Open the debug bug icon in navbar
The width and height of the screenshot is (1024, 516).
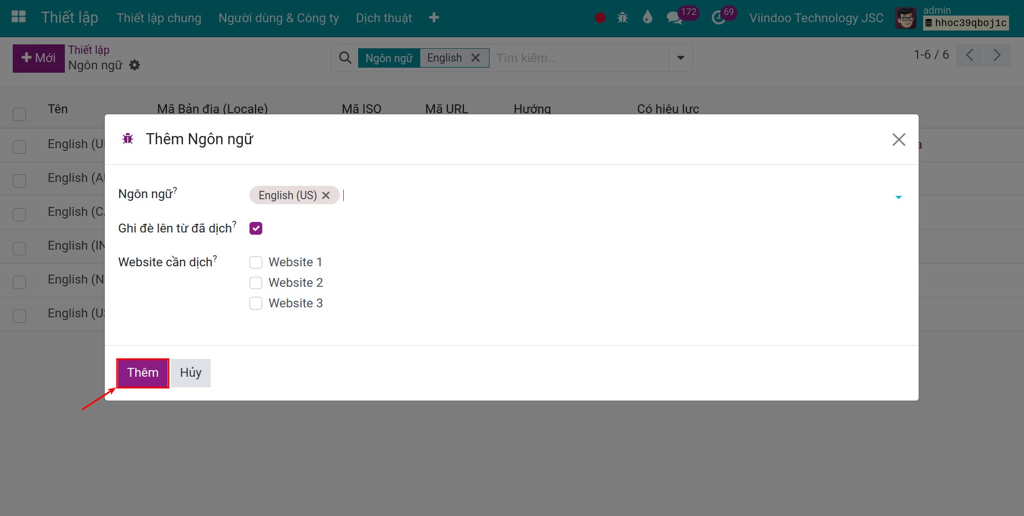click(623, 18)
